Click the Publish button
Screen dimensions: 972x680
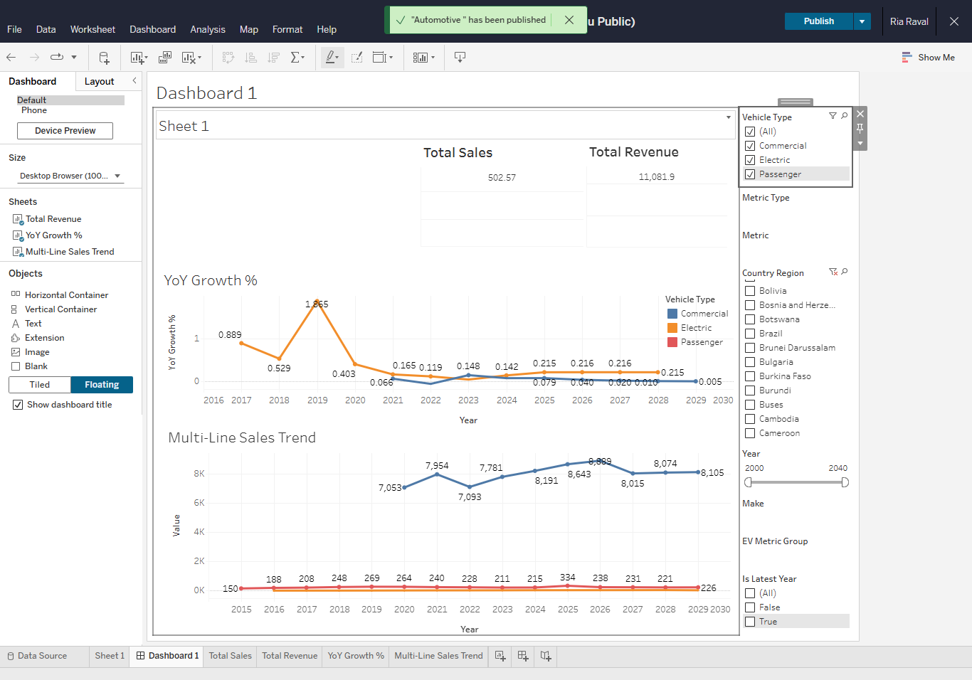coord(818,21)
